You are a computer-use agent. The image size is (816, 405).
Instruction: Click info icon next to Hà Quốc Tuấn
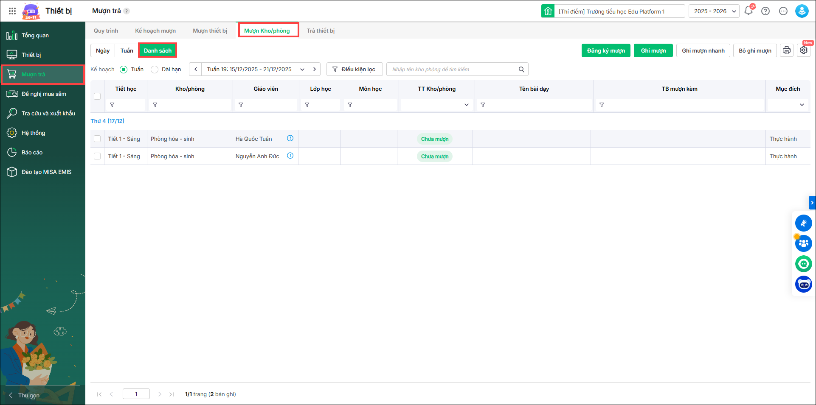[290, 138]
